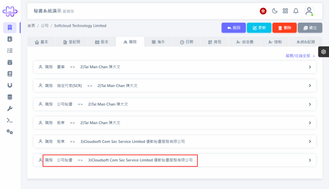
Task: Open the magnet sidebar icon
Action: 10,85
